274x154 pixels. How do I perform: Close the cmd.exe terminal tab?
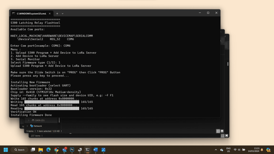[x=50, y=13]
